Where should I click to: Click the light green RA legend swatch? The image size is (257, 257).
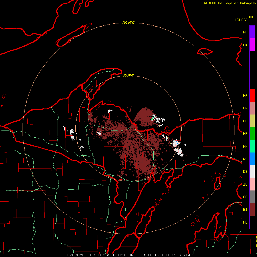coord(252,146)
